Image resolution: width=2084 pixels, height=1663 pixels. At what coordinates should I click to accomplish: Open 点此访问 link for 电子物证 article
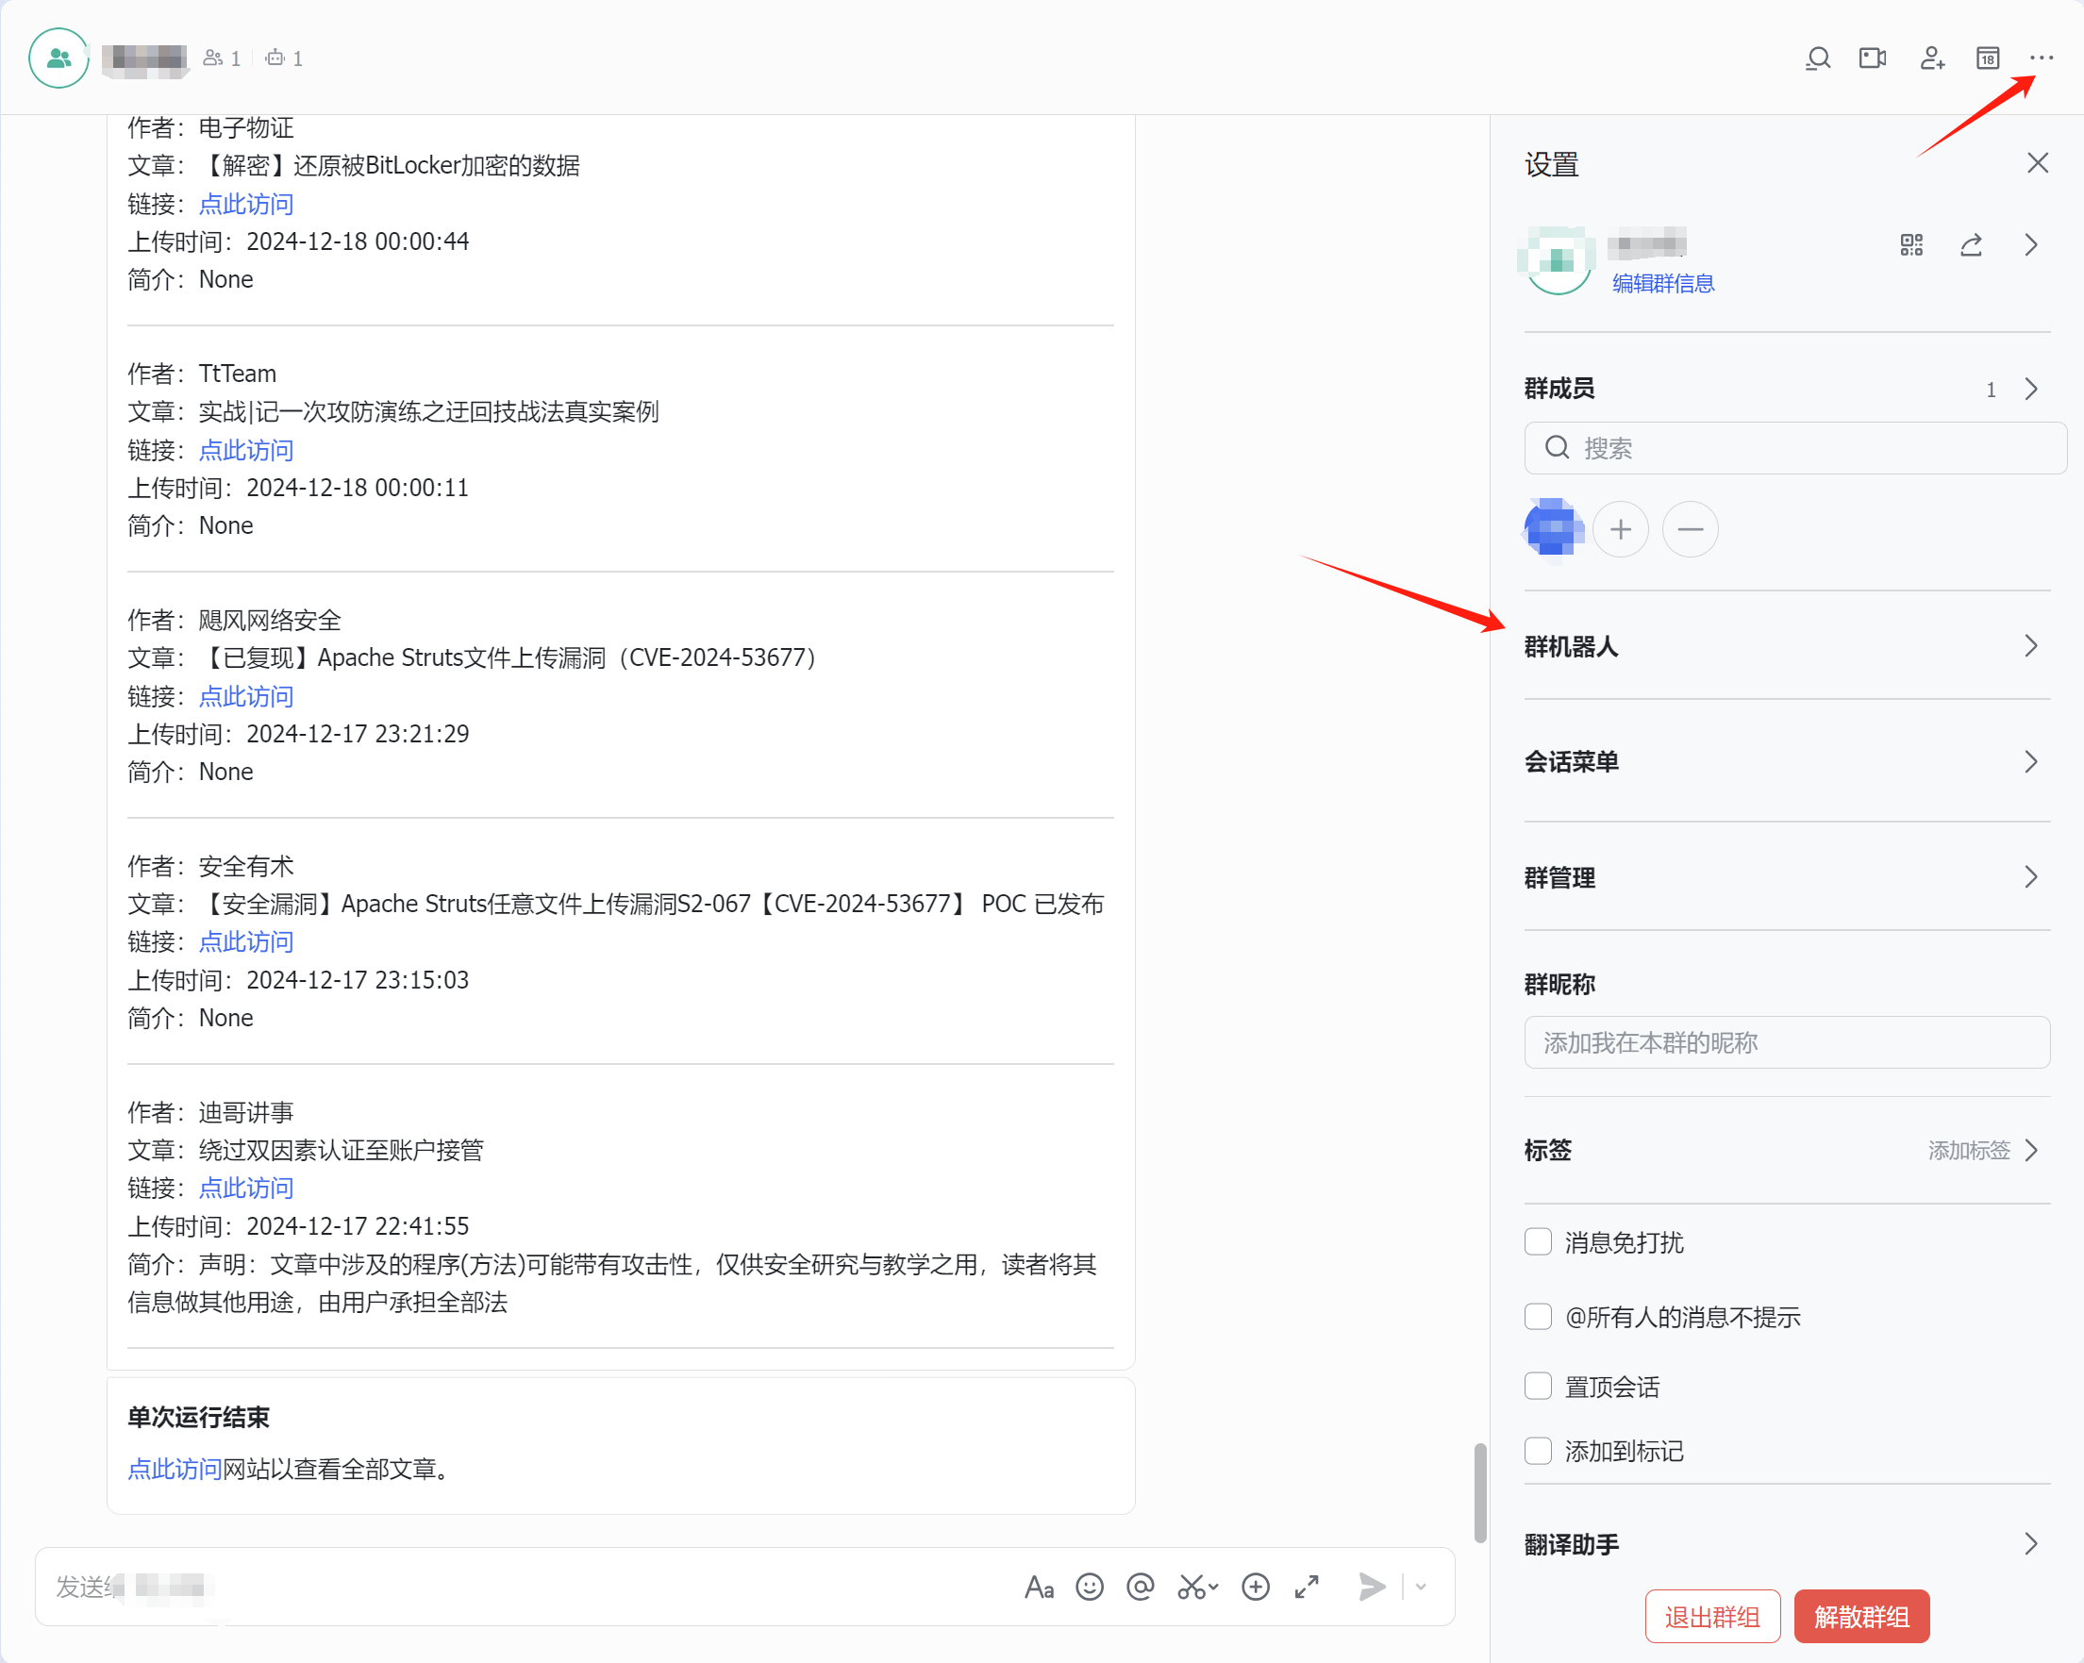click(245, 204)
